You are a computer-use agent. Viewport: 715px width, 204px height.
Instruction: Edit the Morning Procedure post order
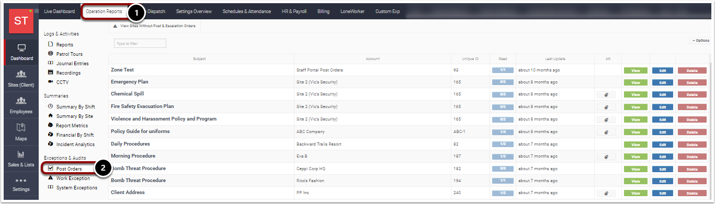(x=663, y=156)
